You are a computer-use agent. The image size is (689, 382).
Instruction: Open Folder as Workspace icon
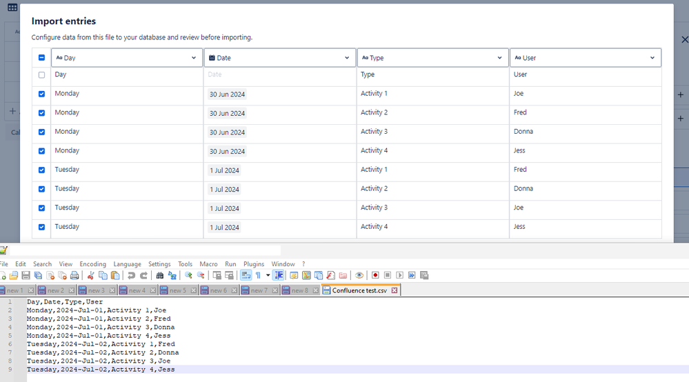click(x=343, y=275)
